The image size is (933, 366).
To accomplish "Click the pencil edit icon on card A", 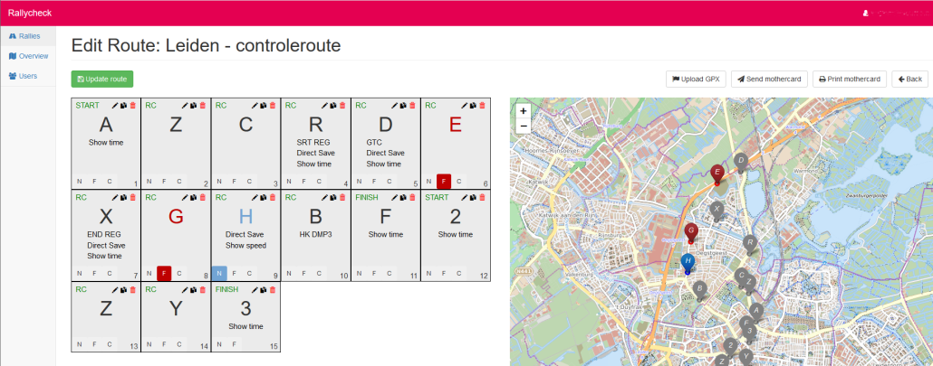I will [115, 106].
